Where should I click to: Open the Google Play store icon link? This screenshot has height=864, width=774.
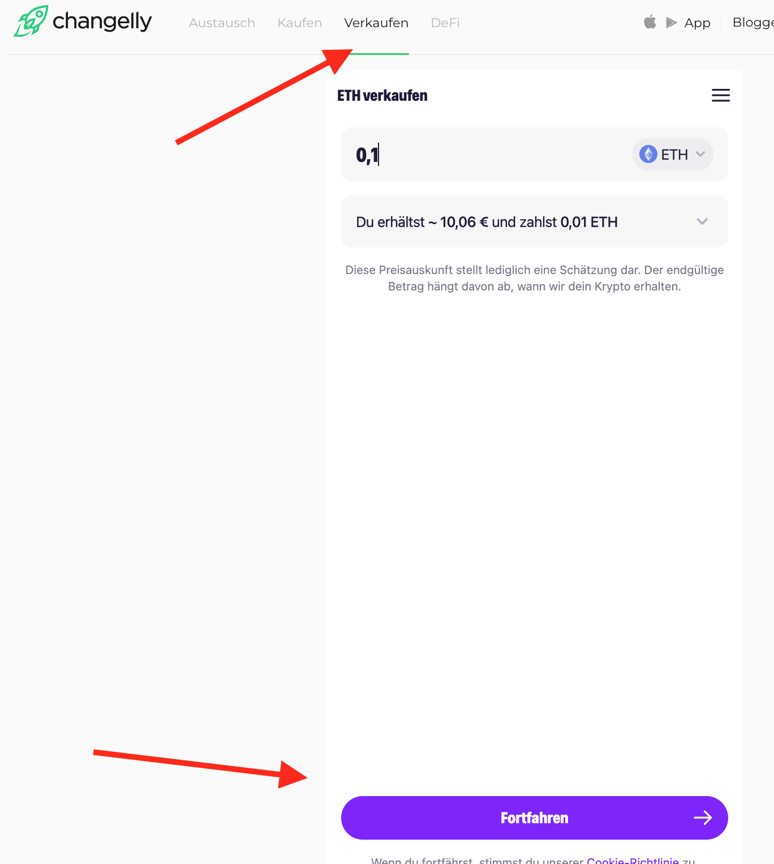tap(672, 23)
